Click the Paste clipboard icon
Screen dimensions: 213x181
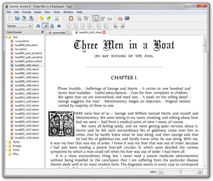click(x=71, y=18)
